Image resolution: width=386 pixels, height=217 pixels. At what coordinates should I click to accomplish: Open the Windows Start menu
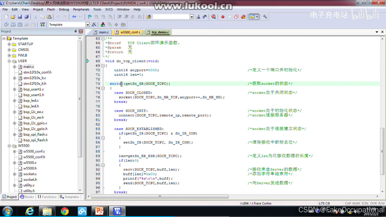[8, 211]
